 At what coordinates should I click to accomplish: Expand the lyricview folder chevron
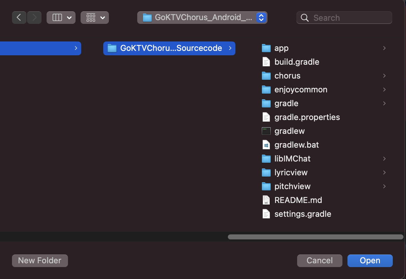(384, 172)
